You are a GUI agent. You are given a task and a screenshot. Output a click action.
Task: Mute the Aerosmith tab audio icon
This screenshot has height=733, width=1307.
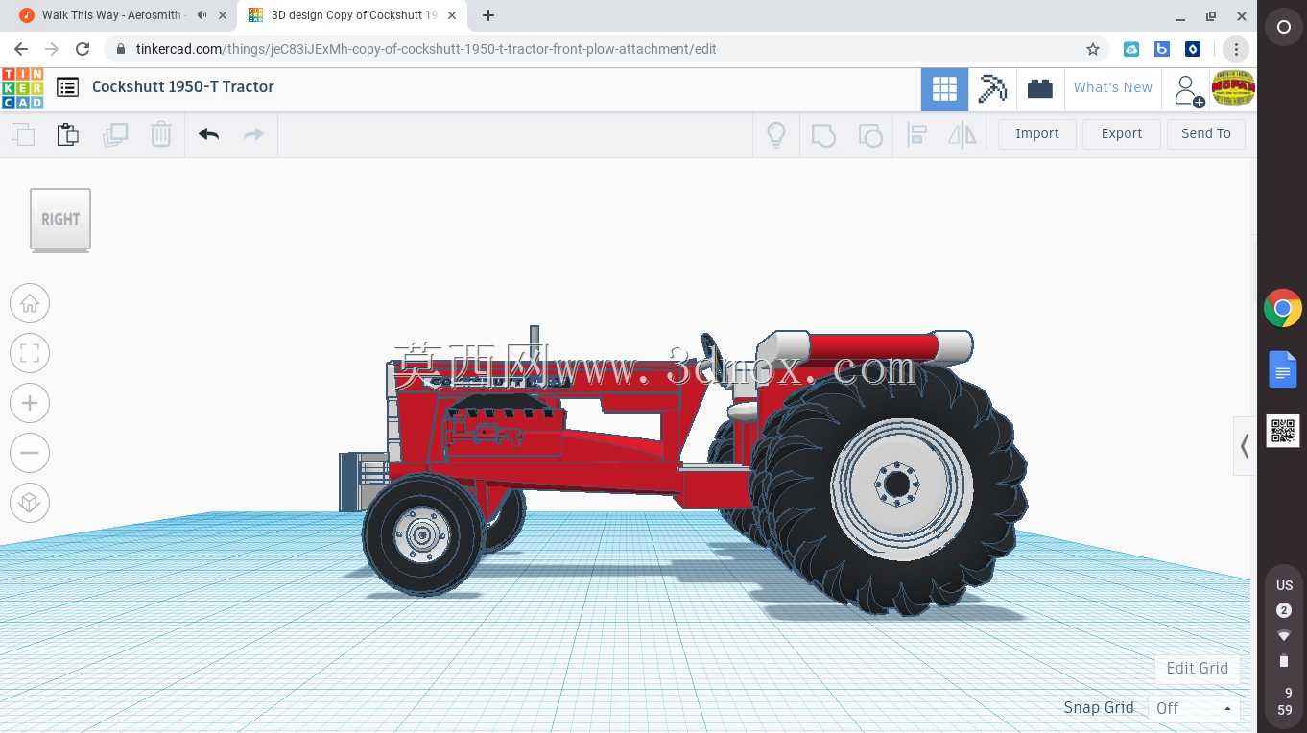pos(202,15)
